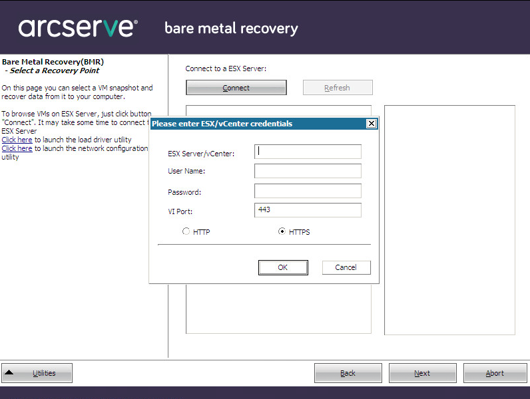Open the load driver utility link
Viewport: 530px width, 399px height.
tap(17, 140)
